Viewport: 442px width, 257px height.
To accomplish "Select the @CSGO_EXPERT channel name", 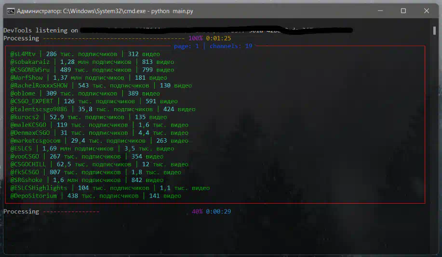I will (x=32, y=101).
